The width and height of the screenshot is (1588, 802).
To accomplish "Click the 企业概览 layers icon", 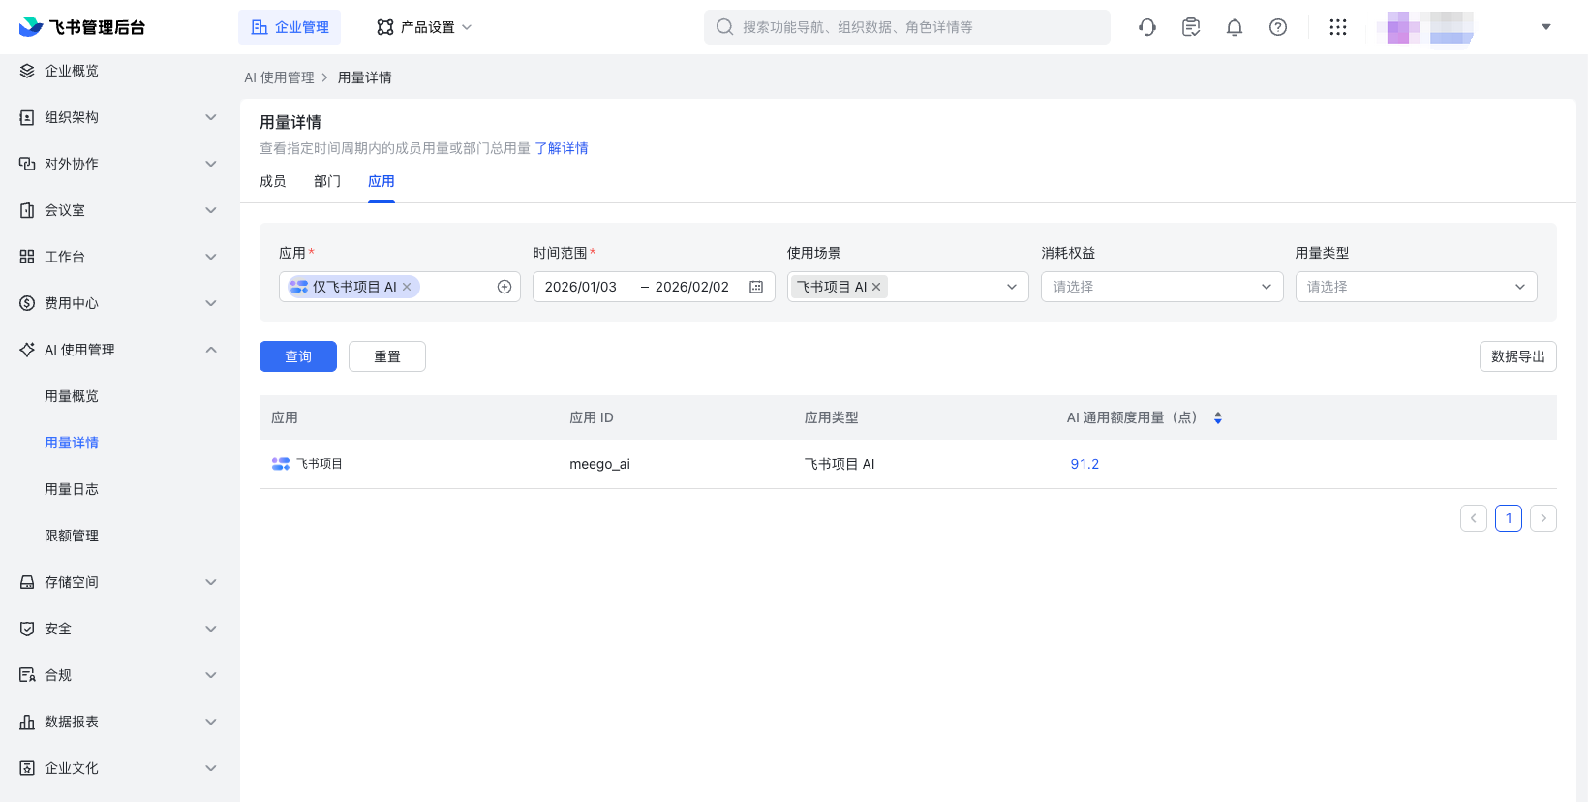I will (27, 71).
